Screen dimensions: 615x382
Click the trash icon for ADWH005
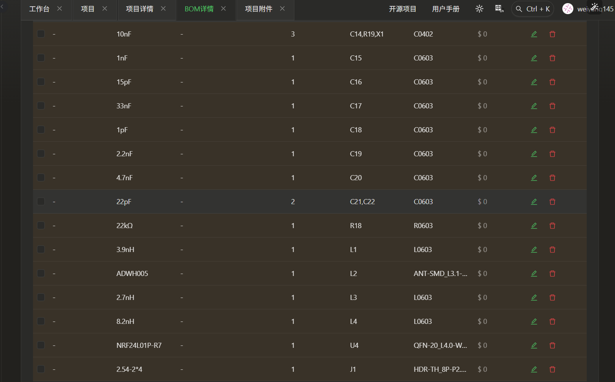point(552,274)
